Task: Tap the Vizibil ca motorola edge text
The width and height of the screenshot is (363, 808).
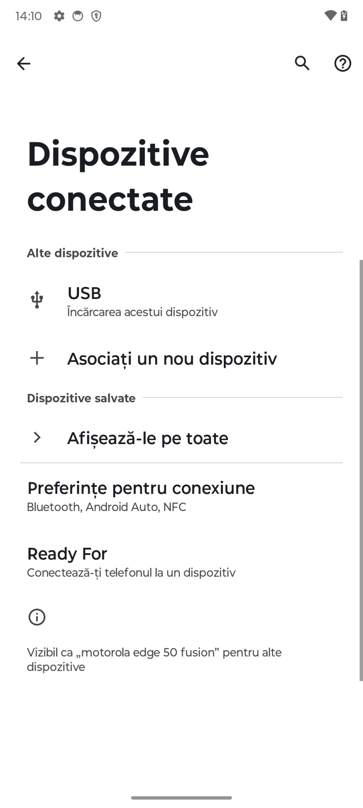Action: click(x=154, y=659)
